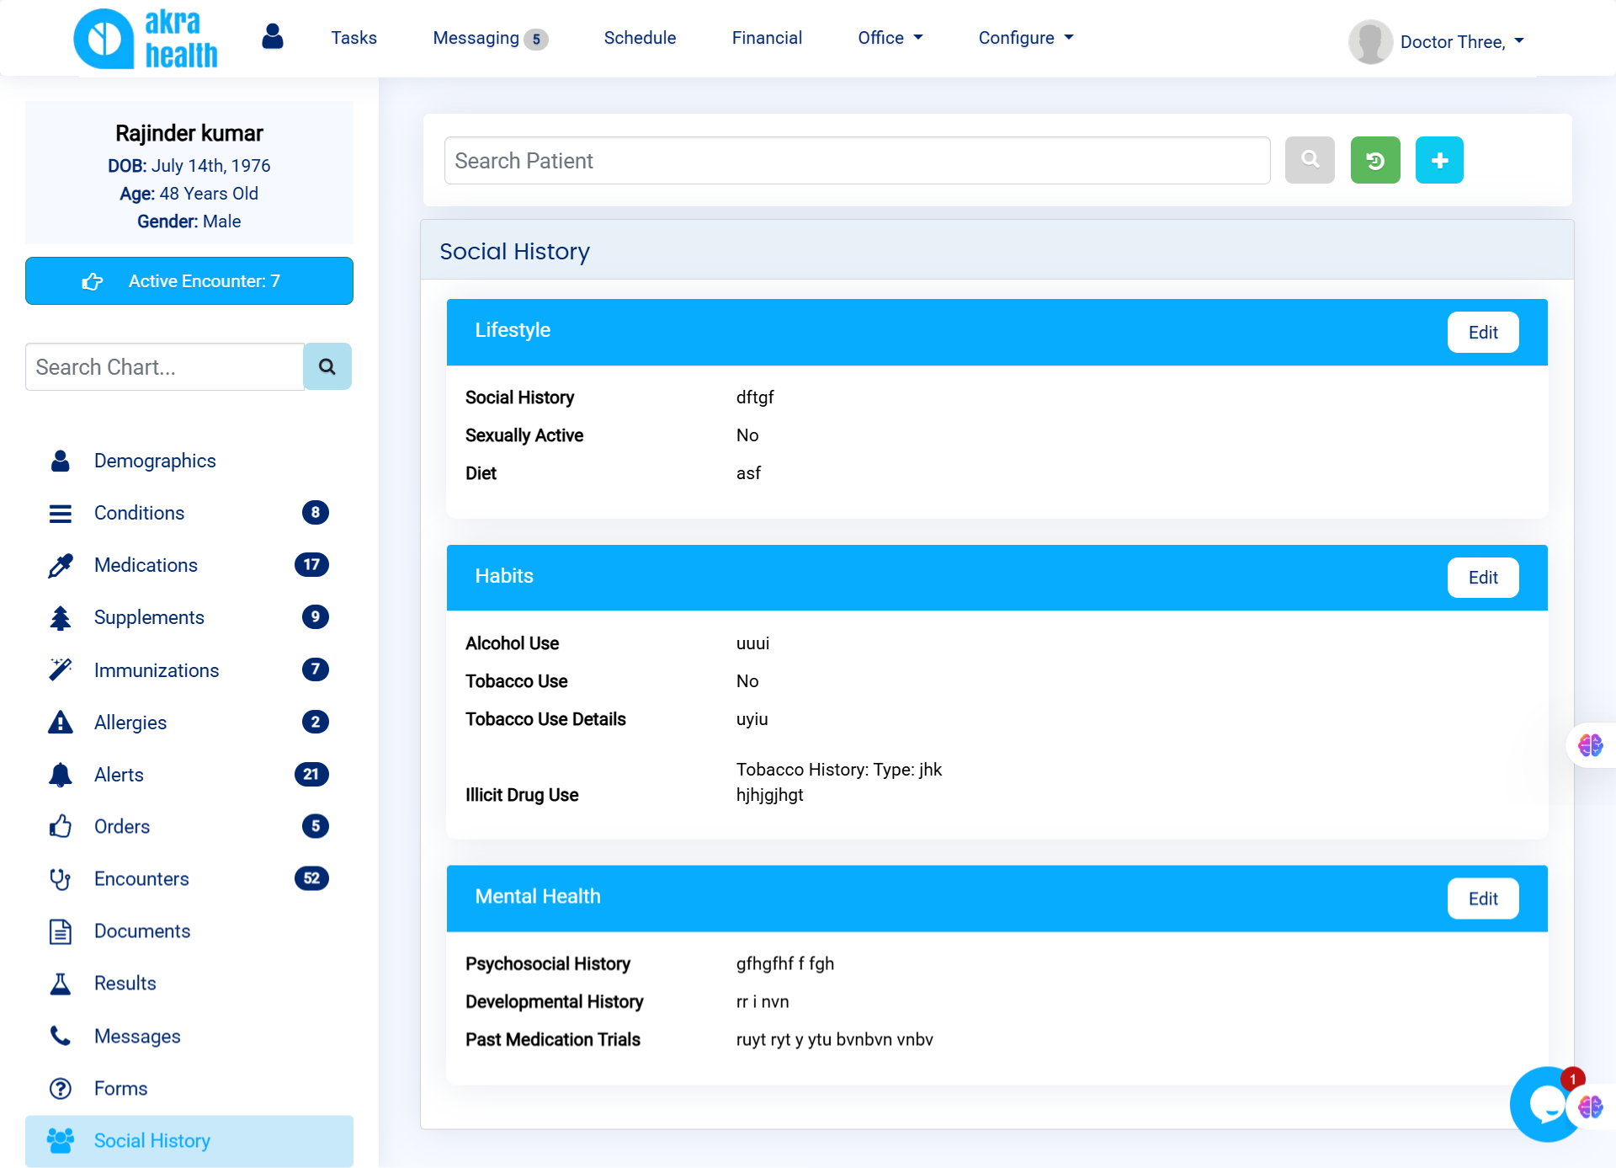Click the green recent patients history icon
Viewport: 1616px width, 1168px height.
point(1374,160)
